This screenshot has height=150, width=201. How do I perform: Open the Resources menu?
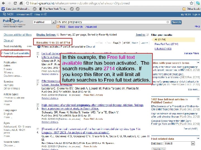(x=25, y=14)
